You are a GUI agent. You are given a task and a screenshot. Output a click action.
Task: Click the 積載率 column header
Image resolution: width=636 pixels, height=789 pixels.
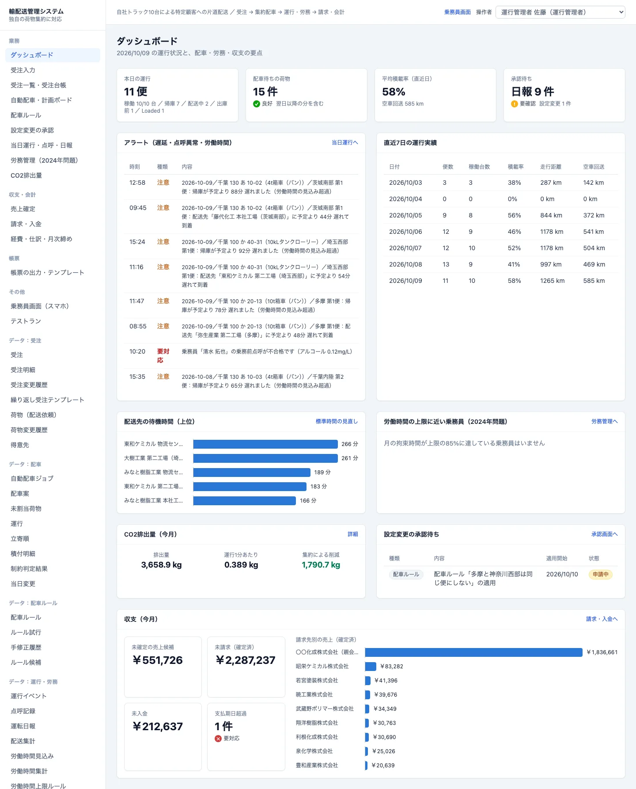click(516, 167)
